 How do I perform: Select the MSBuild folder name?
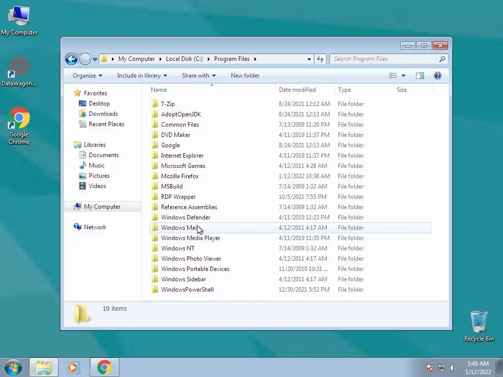pos(171,186)
